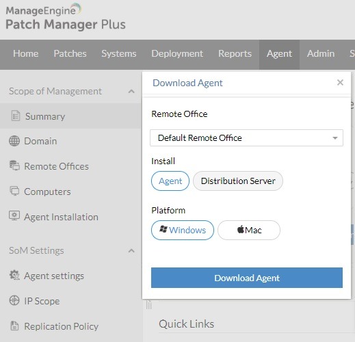The image size is (355, 342).
Task: Open the Admin tab
Action: 321,54
